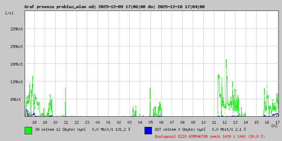Click hour label '19' on the x-axis
Screen dimensions: 282x141
[x=45, y=122]
